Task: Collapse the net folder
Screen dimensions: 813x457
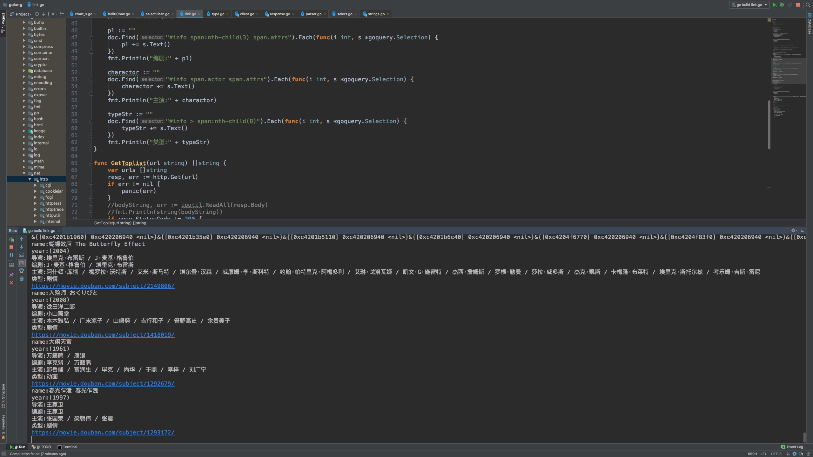Action: coord(24,173)
